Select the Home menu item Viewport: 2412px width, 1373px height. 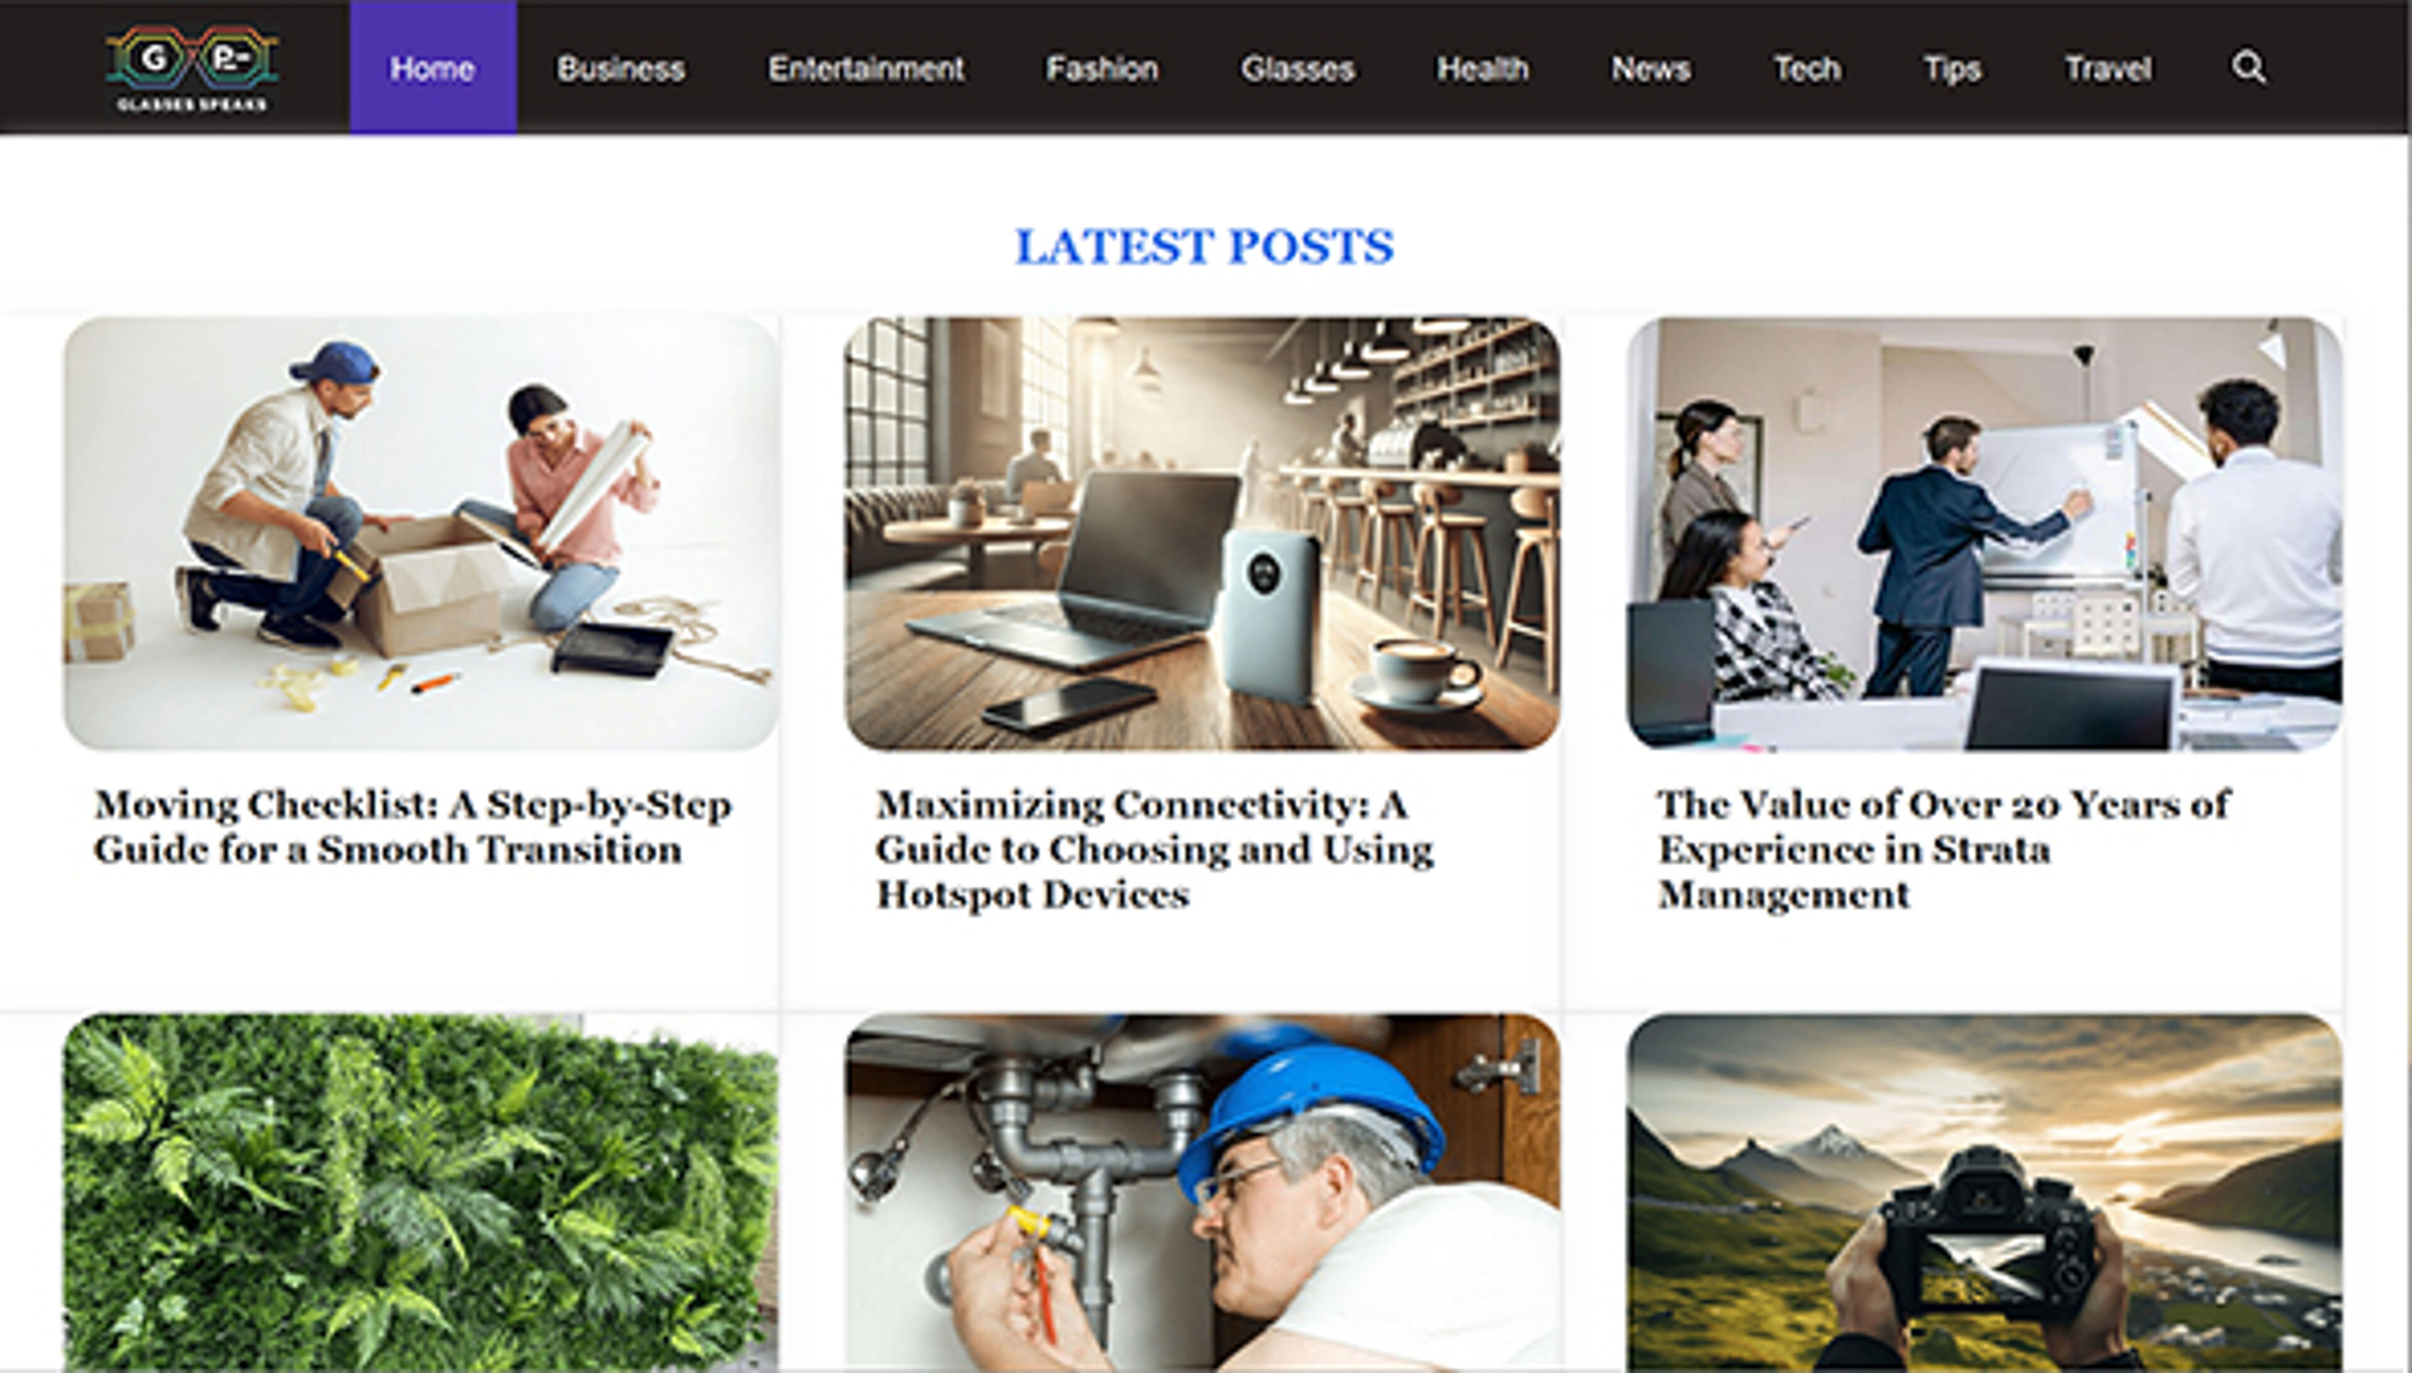click(433, 68)
